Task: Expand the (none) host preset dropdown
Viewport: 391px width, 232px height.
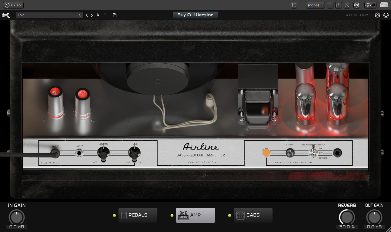Action: coord(315,5)
